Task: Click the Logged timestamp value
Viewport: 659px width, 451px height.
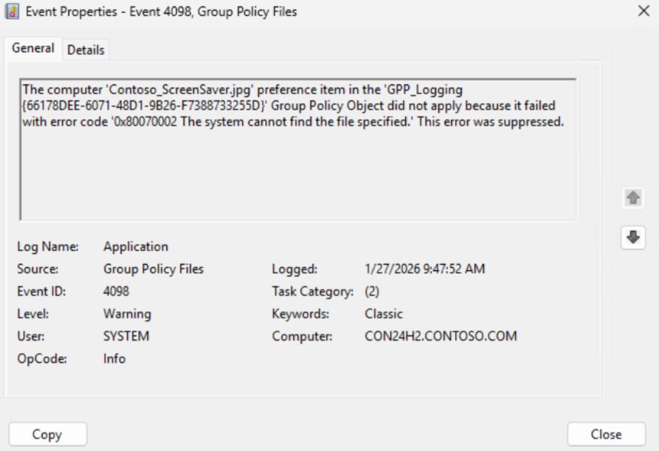Action: click(425, 269)
